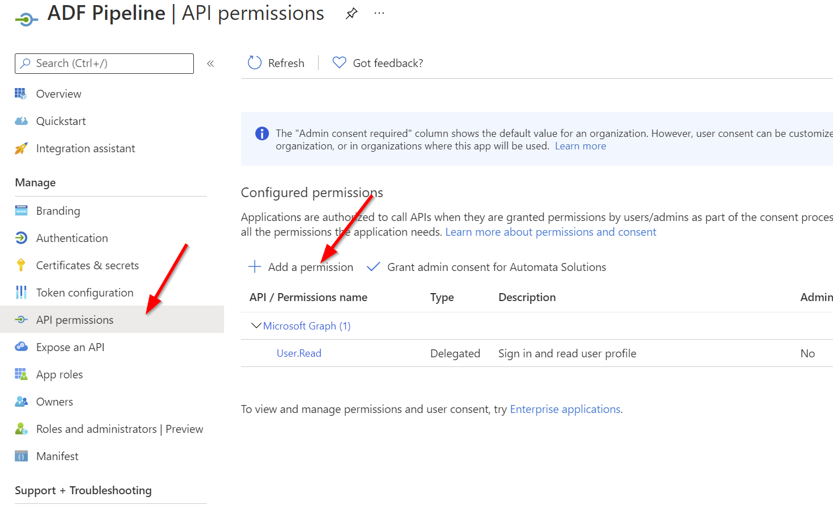Image resolution: width=833 pixels, height=505 pixels.
Task: Click the plus icon beside Add a permission
Action: (255, 266)
